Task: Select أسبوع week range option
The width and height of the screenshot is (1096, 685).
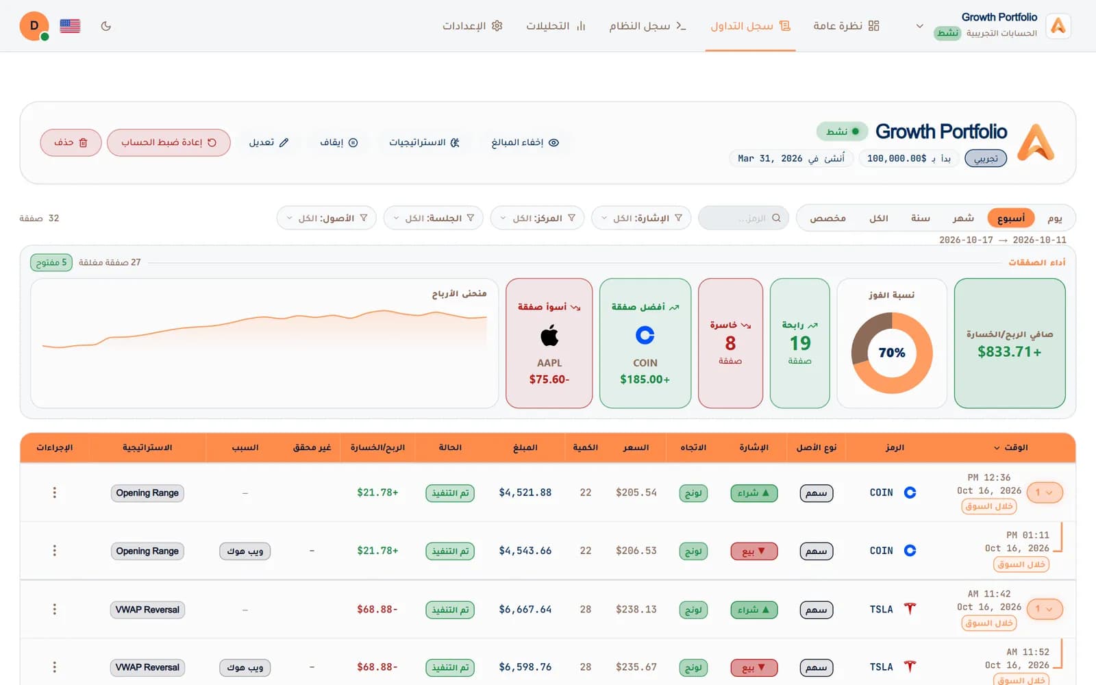Action: [x=1011, y=218]
